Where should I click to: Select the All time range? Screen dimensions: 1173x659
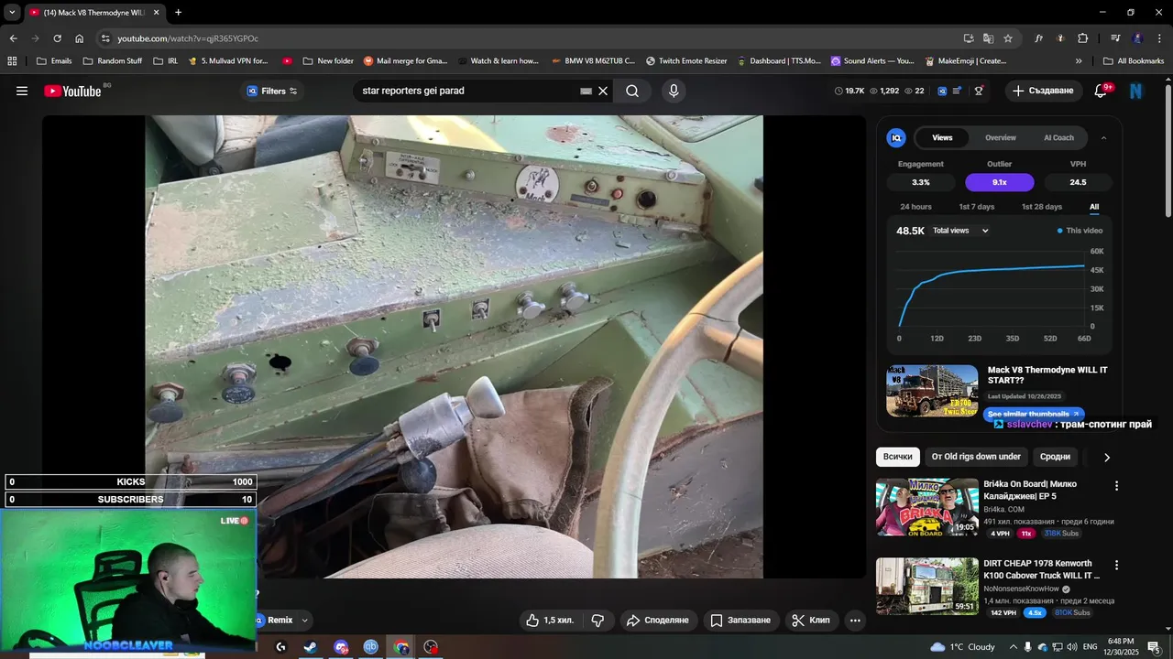[x=1094, y=207]
